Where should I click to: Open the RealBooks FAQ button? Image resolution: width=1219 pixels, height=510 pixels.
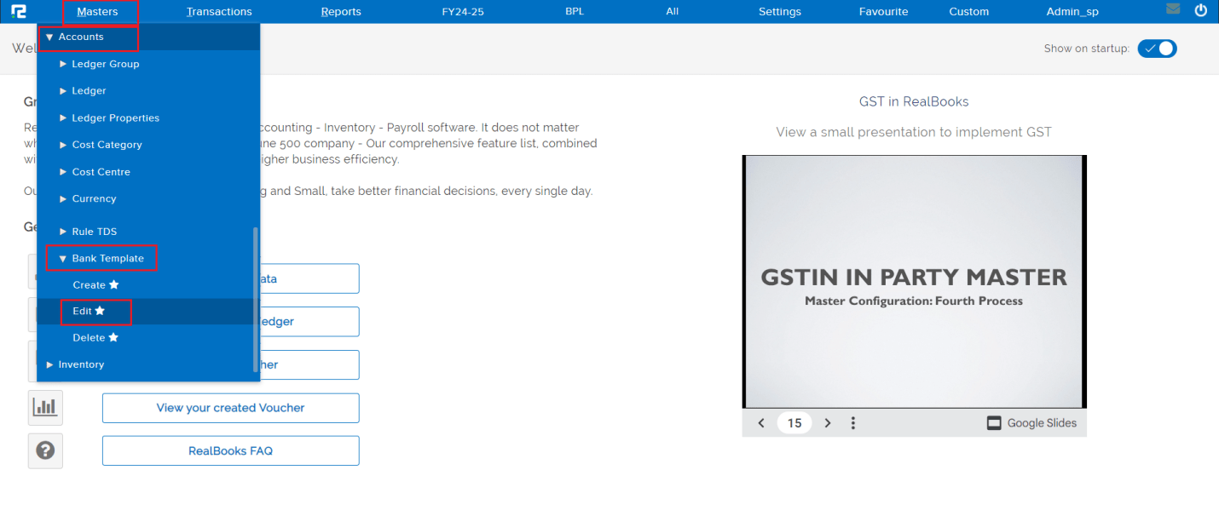click(x=230, y=450)
